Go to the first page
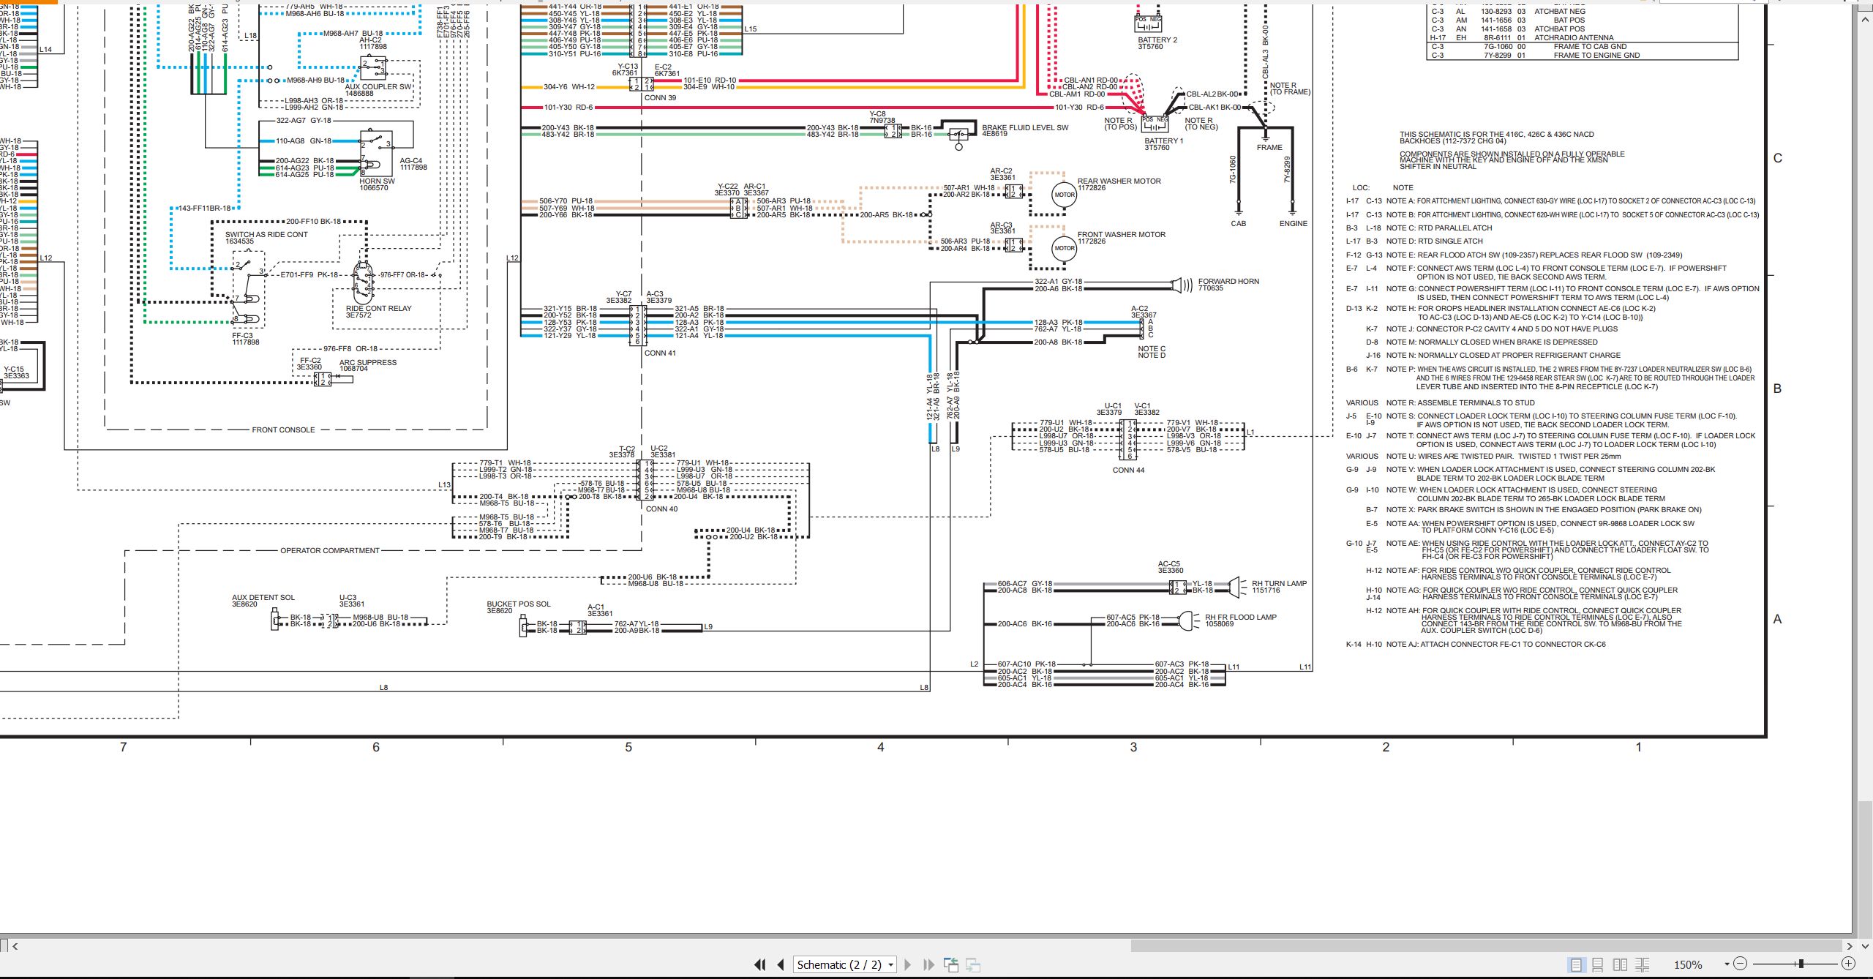 (760, 964)
